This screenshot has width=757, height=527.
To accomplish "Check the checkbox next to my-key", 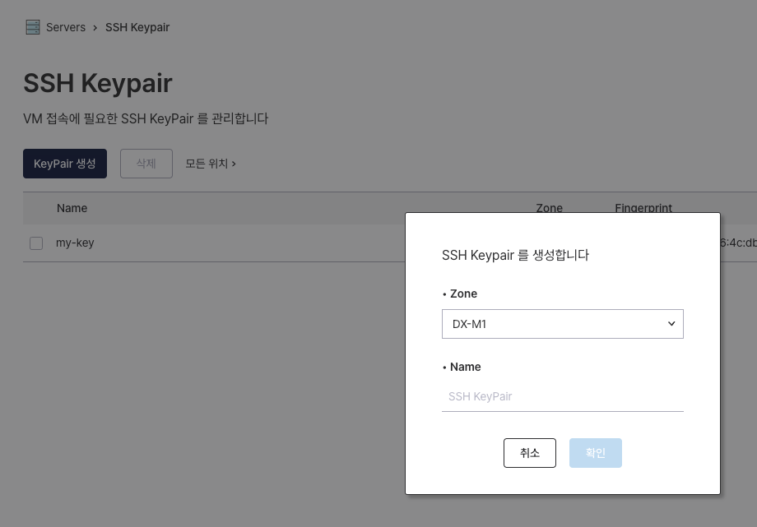I will 36,243.
